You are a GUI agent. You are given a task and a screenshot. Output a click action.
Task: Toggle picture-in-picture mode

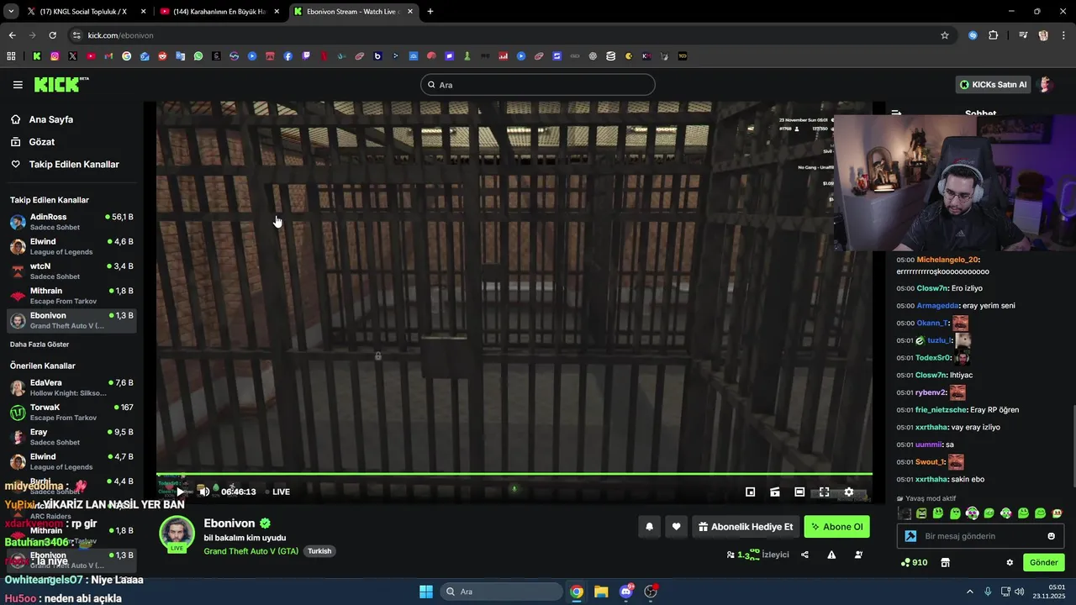[x=751, y=492]
